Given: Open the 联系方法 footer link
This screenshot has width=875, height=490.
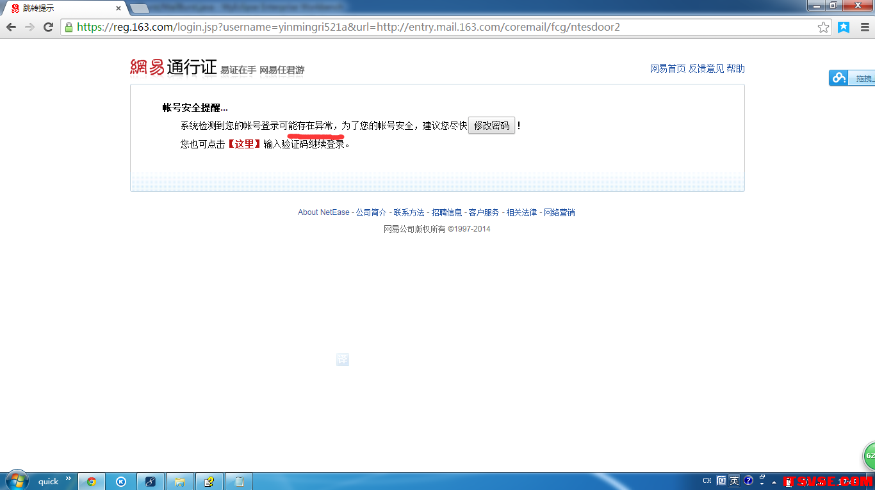Looking at the screenshot, I should coord(409,212).
